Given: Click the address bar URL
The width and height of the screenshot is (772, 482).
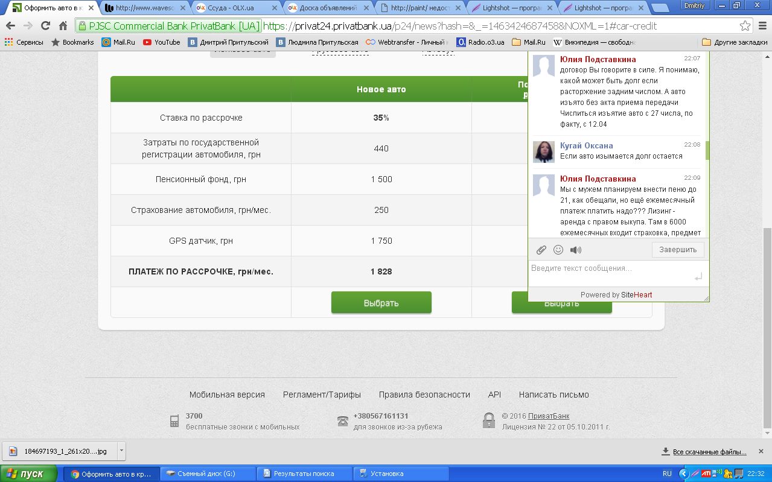Looking at the screenshot, I should [460, 26].
